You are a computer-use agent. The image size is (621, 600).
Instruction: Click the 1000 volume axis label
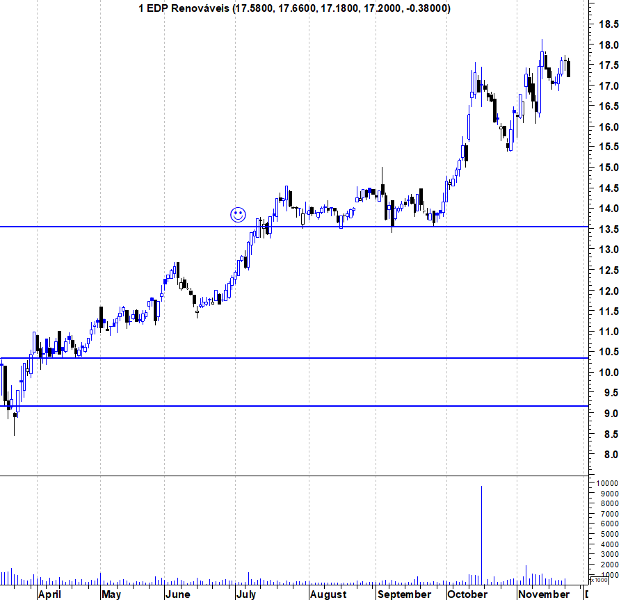point(609,575)
